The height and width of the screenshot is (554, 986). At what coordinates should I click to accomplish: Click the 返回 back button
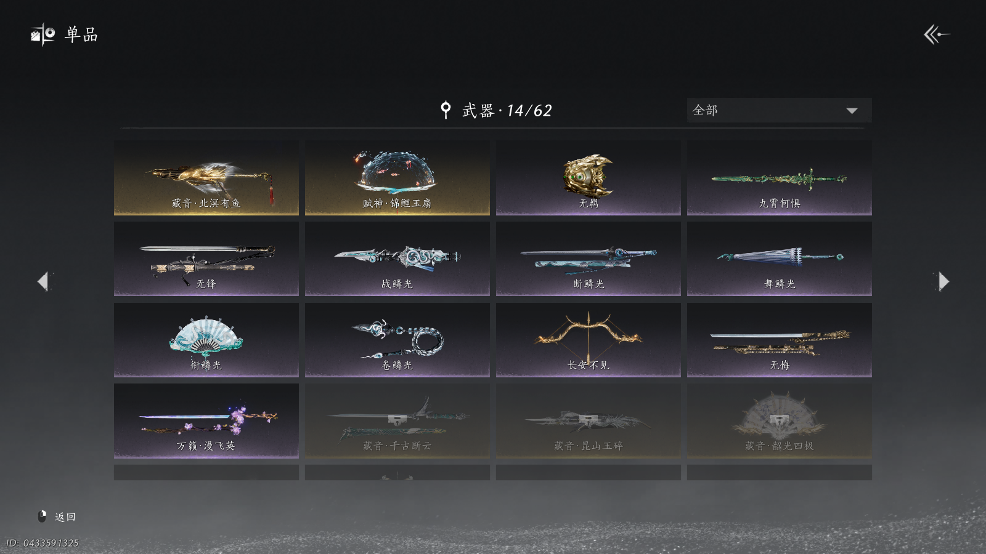click(57, 516)
